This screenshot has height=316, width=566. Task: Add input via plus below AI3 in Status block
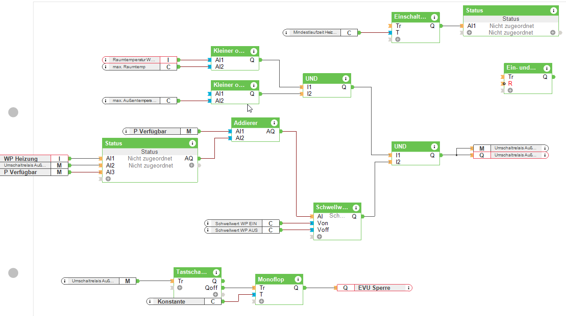108,179
